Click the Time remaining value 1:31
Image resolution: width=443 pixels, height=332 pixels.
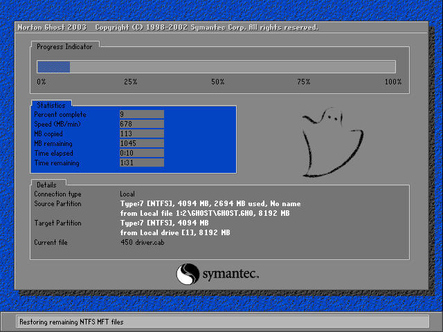point(141,163)
